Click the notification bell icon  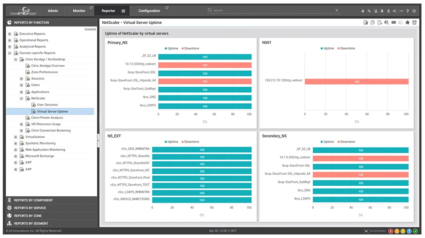382,11
